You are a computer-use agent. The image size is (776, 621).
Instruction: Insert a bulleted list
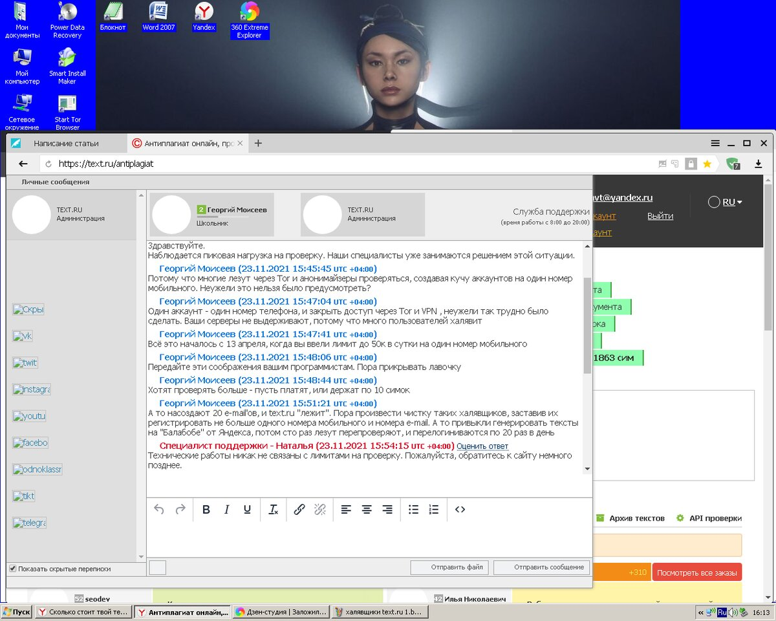click(x=413, y=510)
